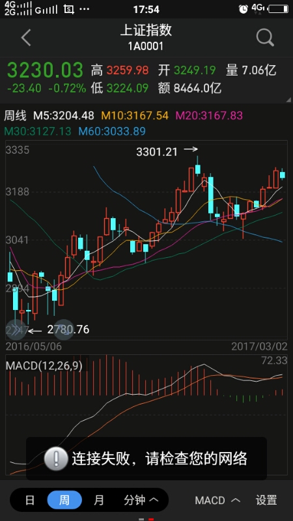Tap the battery status indicator
293x521 pixels.
pos(279,9)
